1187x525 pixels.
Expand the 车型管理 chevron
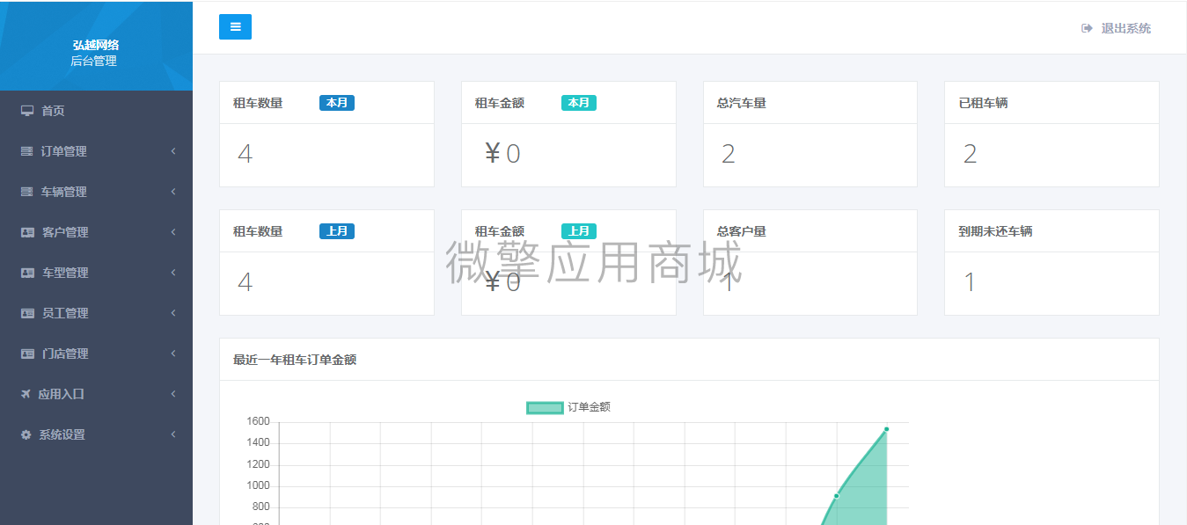(x=173, y=273)
